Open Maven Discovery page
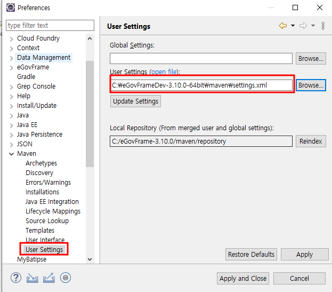This screenshot has height=292, width=332. (x=39, y=172)
